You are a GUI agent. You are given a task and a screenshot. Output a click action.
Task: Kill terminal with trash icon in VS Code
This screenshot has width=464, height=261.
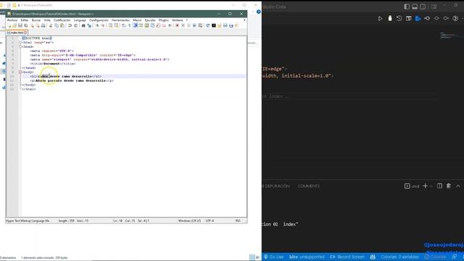click(x=449, y=186)
